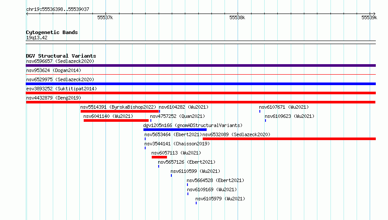Viewport: 388px width, 220px height.
Task: Open dgv1205n166 (gnomADStructuralVariants) label
Action: 193,125
